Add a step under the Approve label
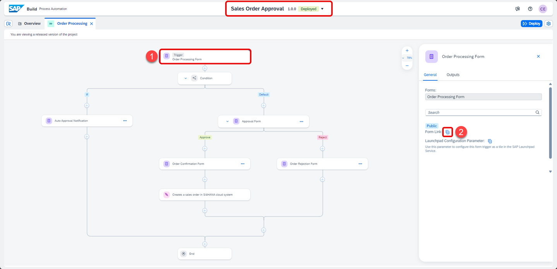Viewport: 557px width, 269px height. [x=205, y=148]
